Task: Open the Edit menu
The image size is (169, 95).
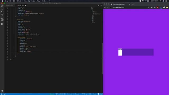Action: [x=14, y=1]
